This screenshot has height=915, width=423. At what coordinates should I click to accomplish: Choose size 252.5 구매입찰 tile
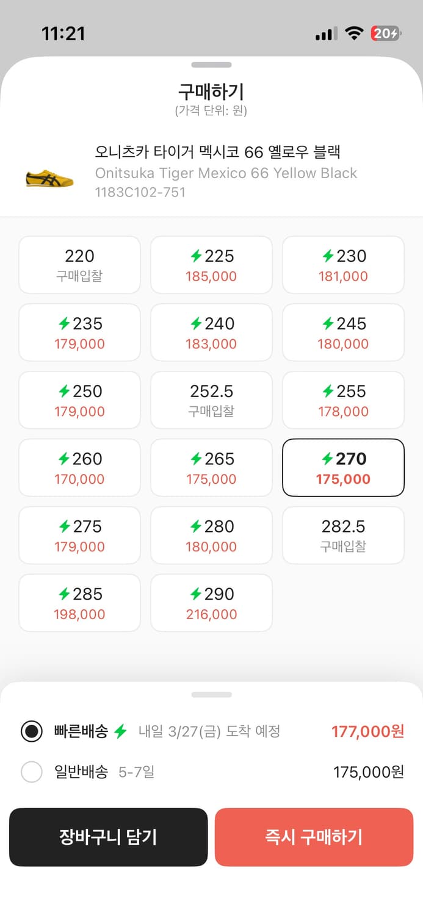(x=211, y=400)
